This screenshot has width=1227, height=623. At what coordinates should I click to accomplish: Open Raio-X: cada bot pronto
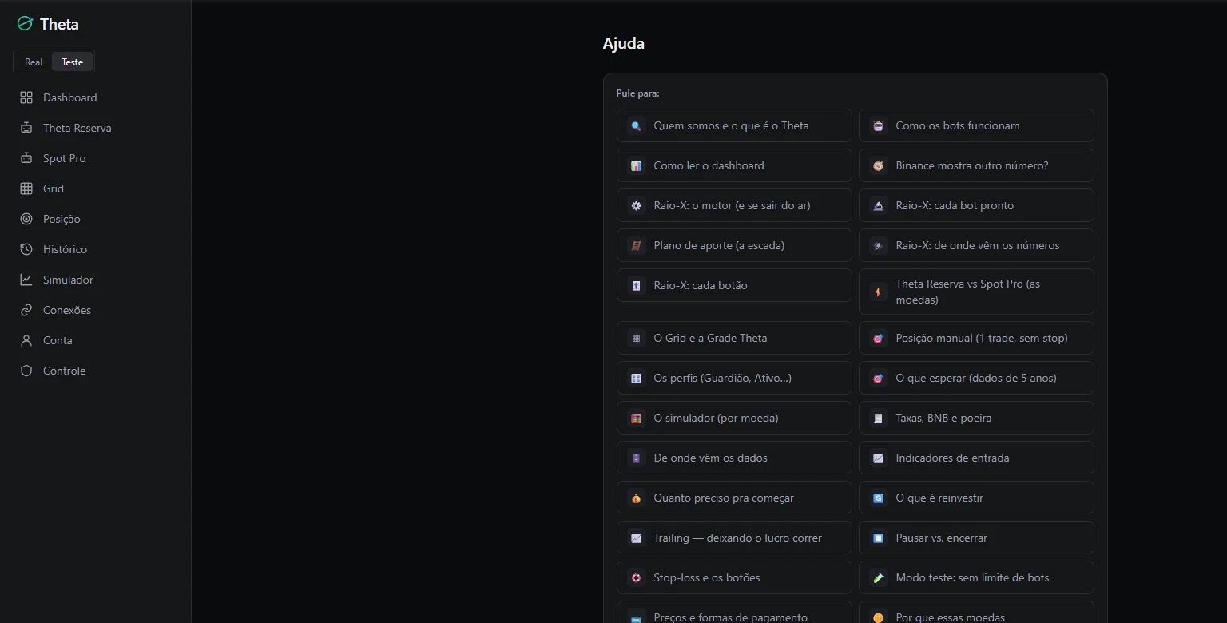coord(976,205)
